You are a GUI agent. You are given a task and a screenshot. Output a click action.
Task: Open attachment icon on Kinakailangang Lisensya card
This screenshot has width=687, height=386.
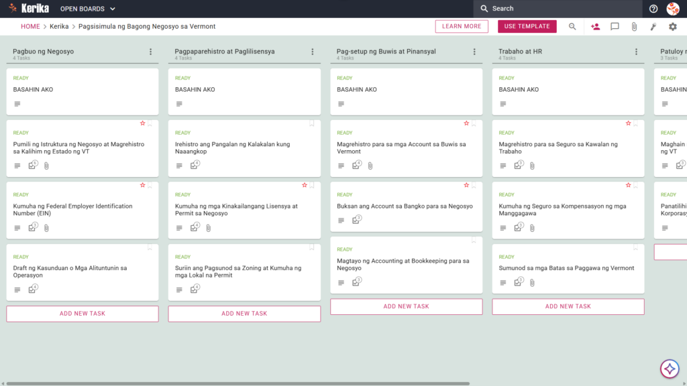[x=209, y=228]
